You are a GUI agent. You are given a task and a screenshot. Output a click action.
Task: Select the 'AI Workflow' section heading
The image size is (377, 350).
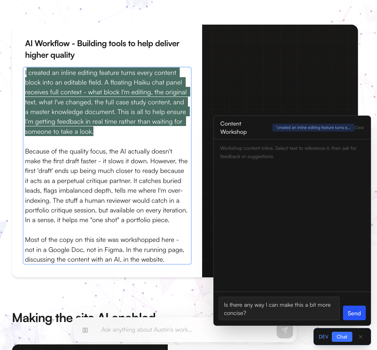coord(102,49)
